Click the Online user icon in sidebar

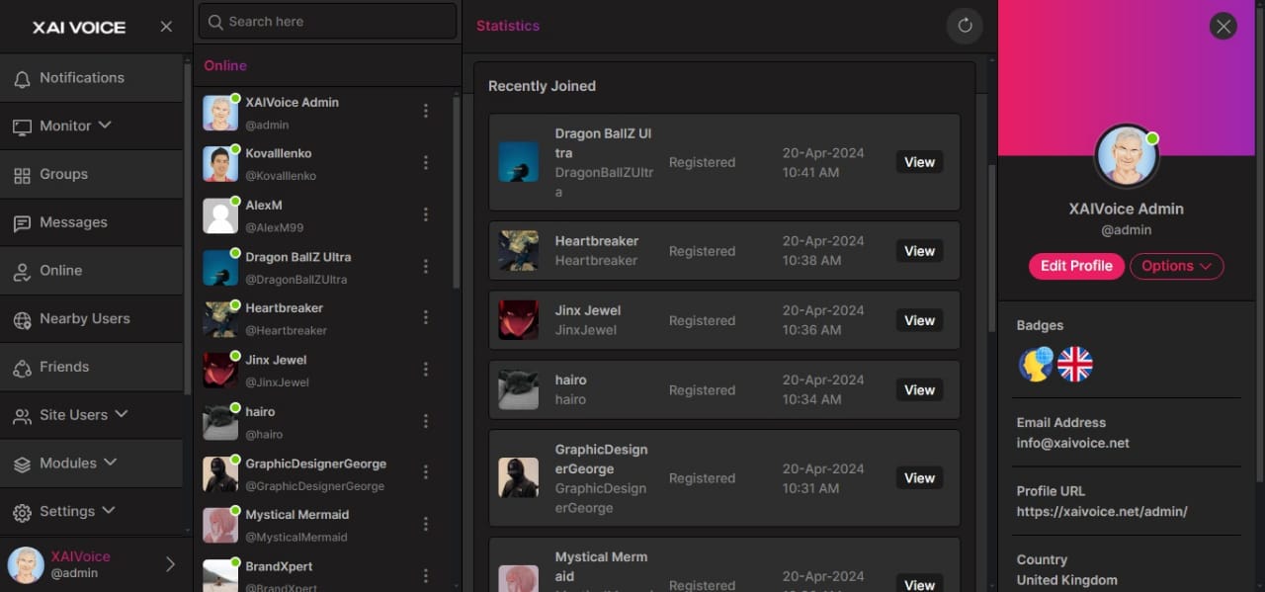pos(22,272)
